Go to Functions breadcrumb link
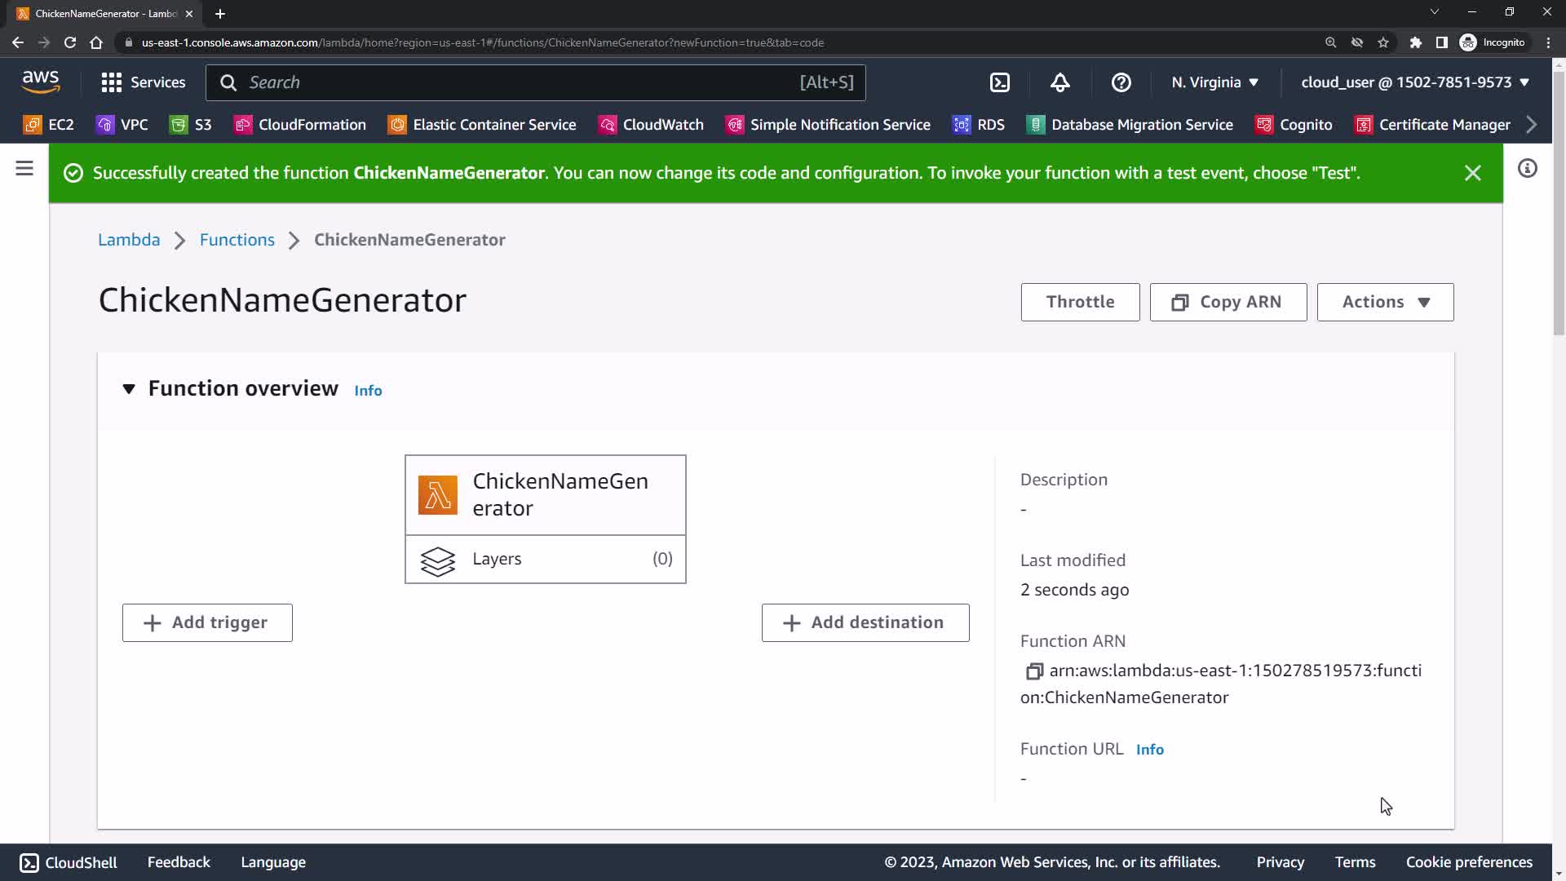Screen dimensions: 1566x881 [237, 240]
